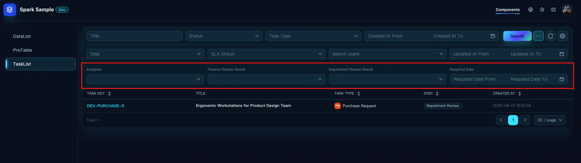Click the 2026-08-01 15:50:55 timestamp
Screen dimensions: 581x163
(x=512, y=106)
